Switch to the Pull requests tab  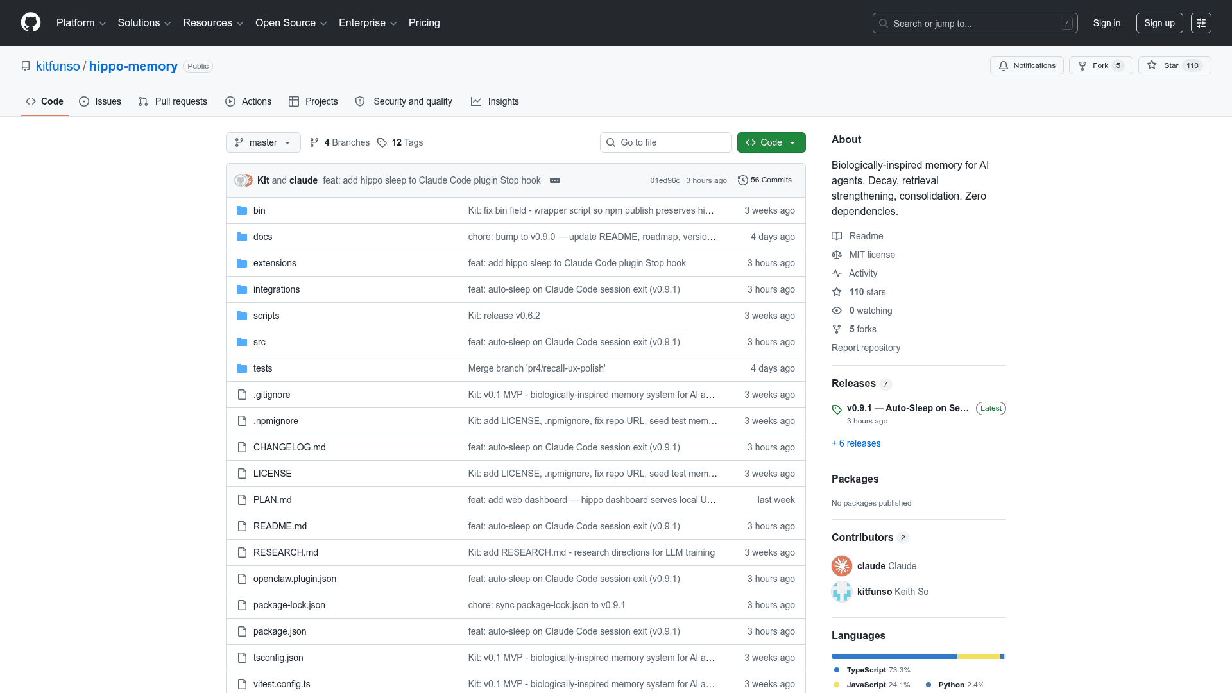point(173,101)
